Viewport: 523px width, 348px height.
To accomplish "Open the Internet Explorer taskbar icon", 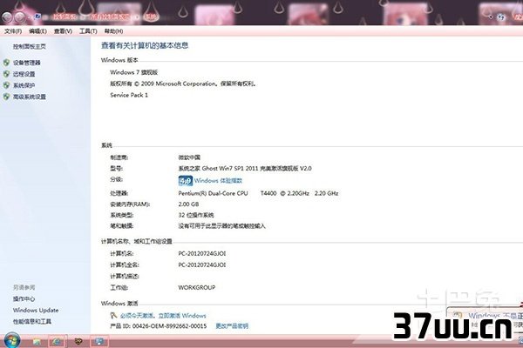I will click(x=58, y=341).
